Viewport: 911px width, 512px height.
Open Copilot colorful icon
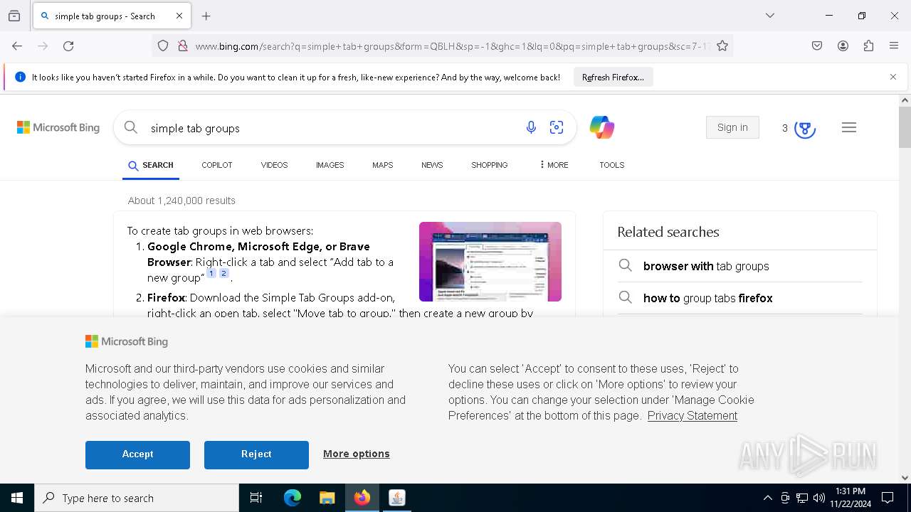pyautogui.click(x=602, y=127)
